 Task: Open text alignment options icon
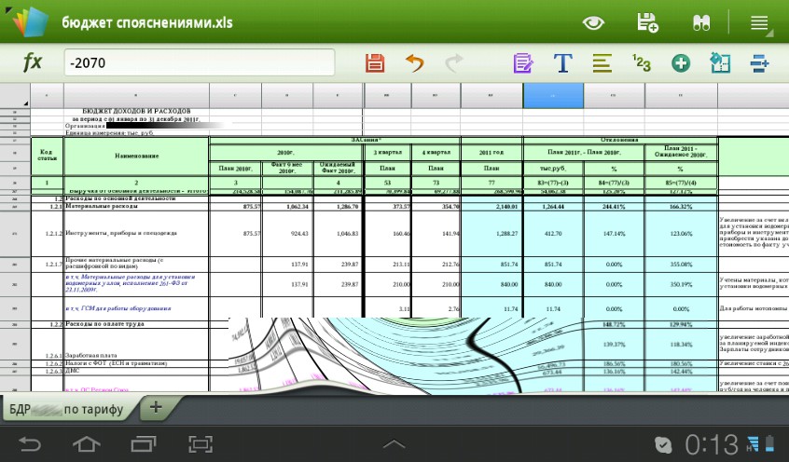pyautogui.click(x=602, y=63)
